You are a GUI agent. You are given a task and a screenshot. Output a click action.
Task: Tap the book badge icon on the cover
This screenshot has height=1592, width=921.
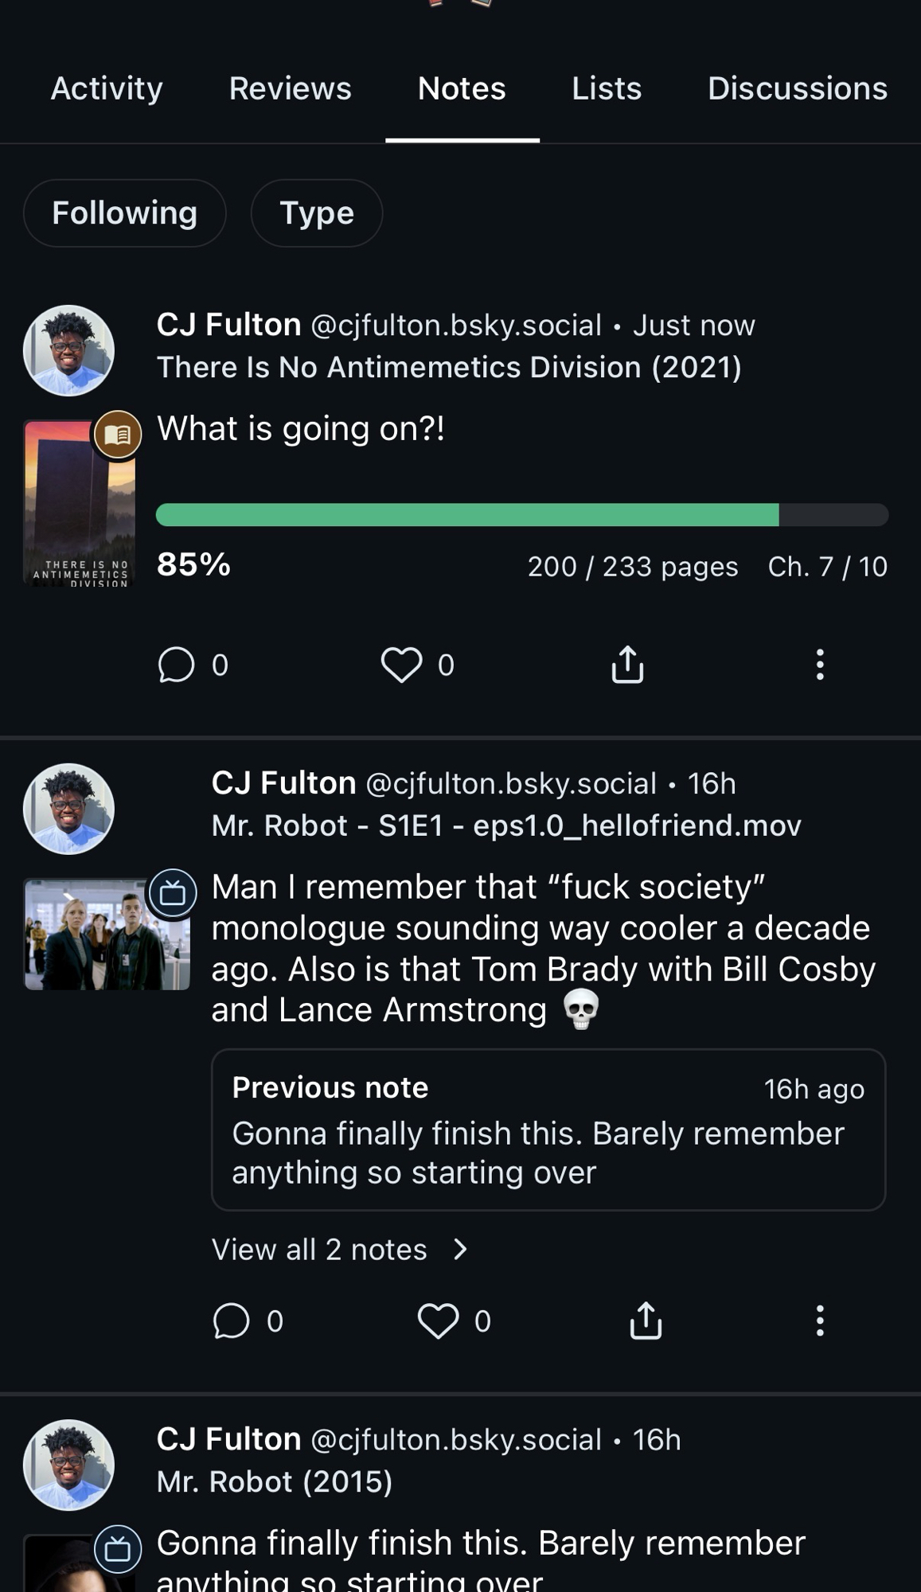coord(118,435)
